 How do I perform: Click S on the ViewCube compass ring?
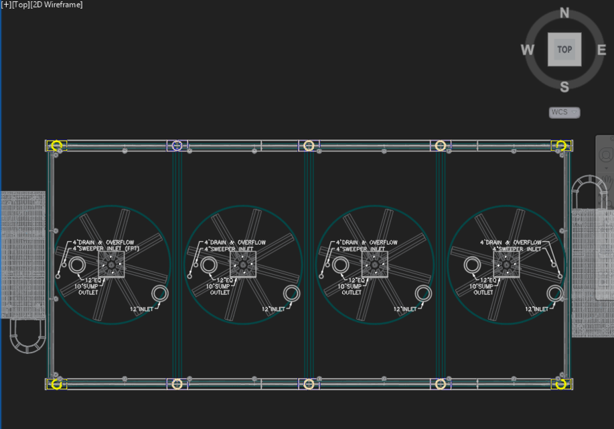click(564, 86)
